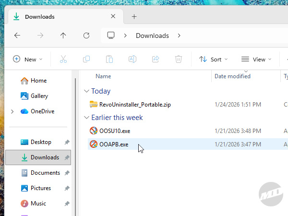Viewport: 288px width, 216px height.
Task: Open the Sort options dropdown
Action: coord(213,59)
